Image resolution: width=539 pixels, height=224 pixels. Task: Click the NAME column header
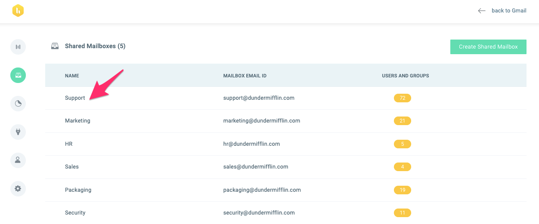click(x=72, y=76)
